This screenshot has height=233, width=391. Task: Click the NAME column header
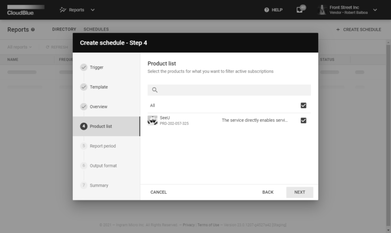pos(13,60)
